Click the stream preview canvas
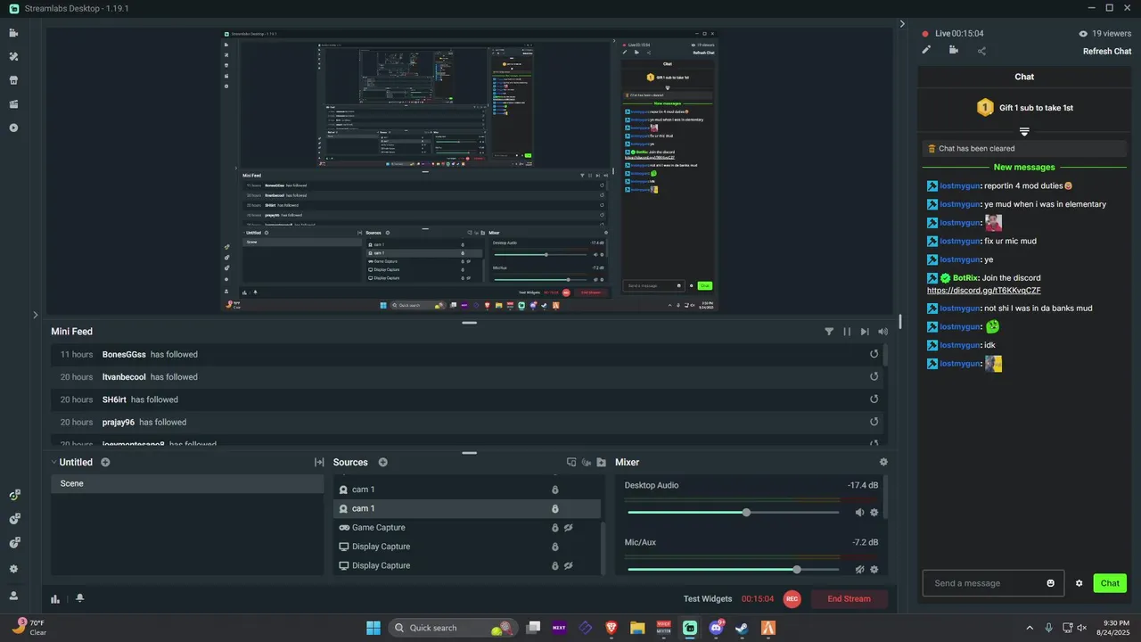 pos(470,169)
